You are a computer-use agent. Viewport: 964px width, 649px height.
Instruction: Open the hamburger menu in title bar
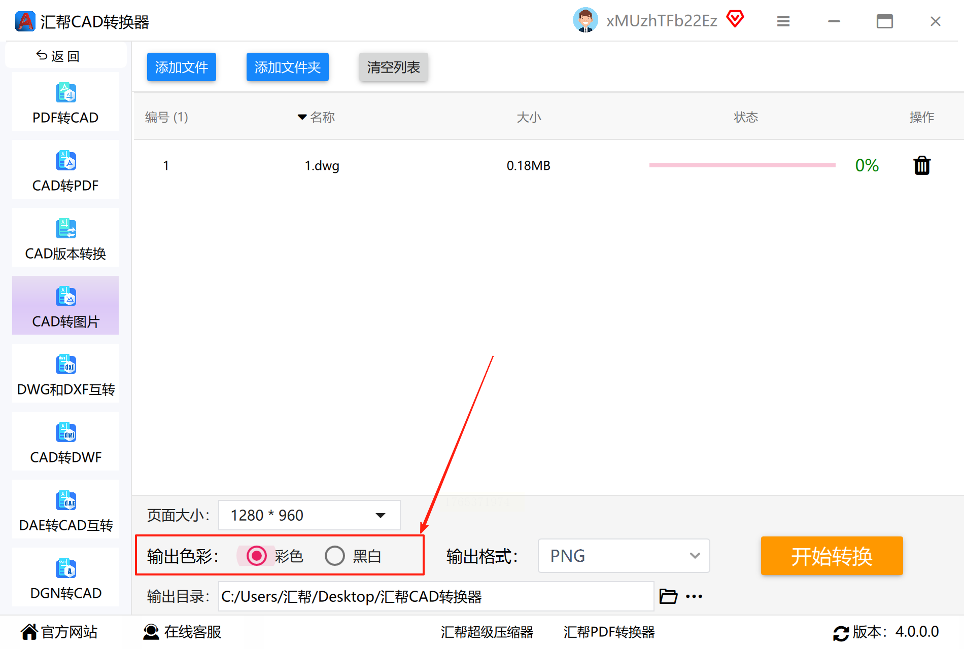tap(783, 21)
